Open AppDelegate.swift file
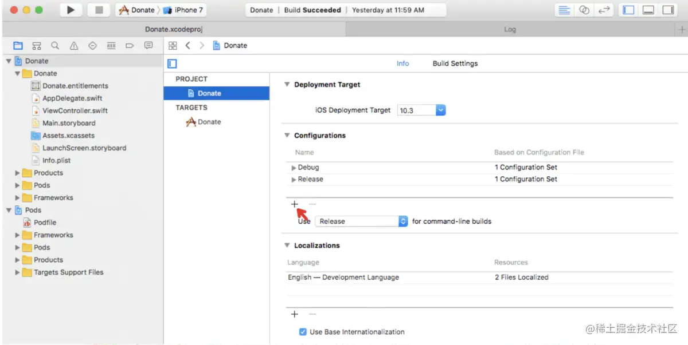The height and width of the screenshot is (345, 688). [x=72, y=98]
